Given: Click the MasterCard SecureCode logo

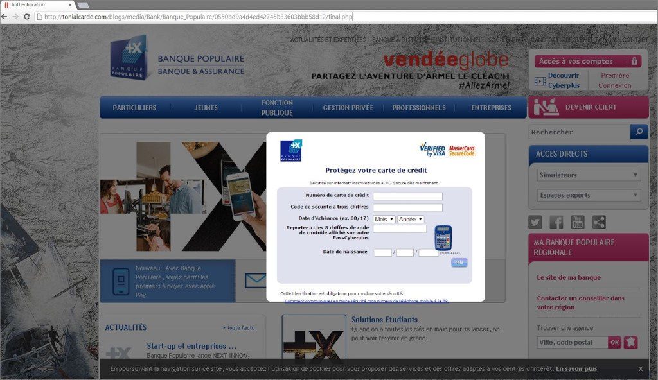Looking at the screenshot, I should coord(462,151).
